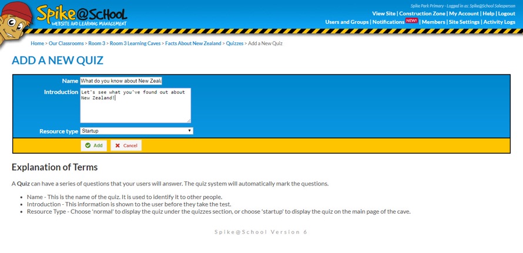View the Activity Logs
Image resolution: width=523 pixels, height=253 pixels.
499,22
